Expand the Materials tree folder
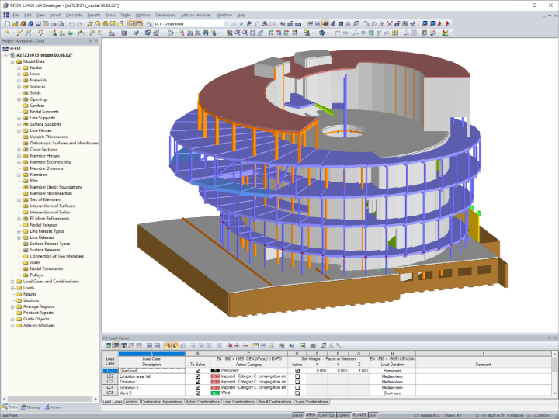 (x=19, y=80)
